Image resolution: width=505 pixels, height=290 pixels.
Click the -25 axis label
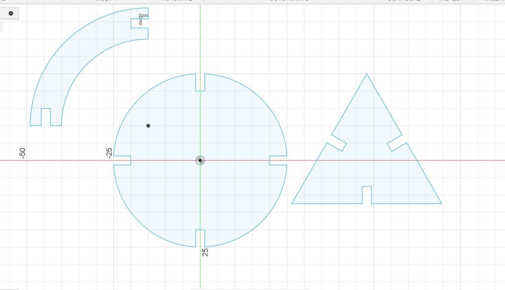point(109,153)
